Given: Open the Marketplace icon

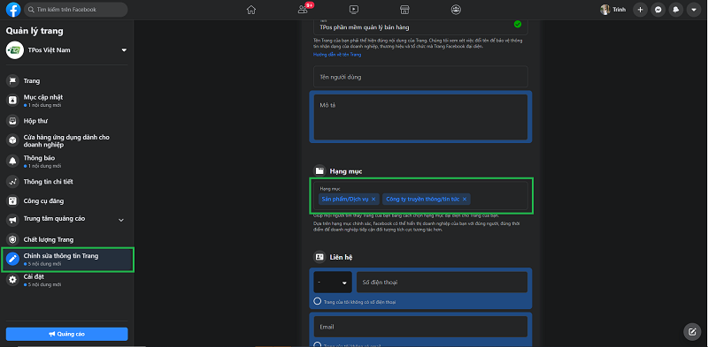Looking at the screenshot, I should point(405,10).
